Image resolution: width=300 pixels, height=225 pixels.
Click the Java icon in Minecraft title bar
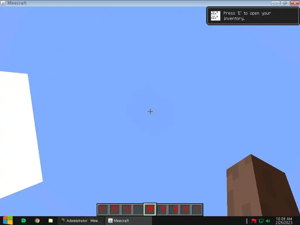[x=3, y=3]
